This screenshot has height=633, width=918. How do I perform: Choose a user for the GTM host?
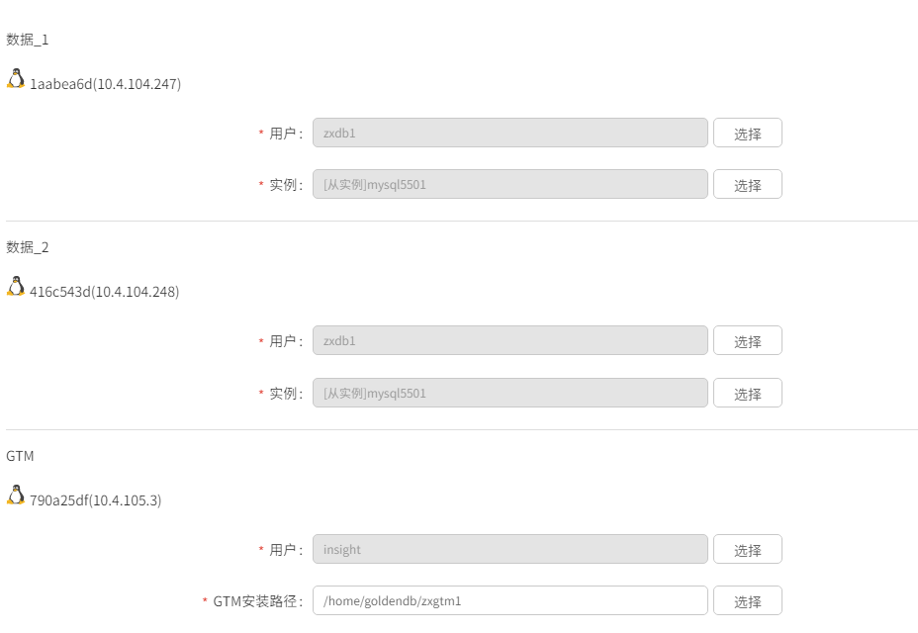(x=748, y=549)
